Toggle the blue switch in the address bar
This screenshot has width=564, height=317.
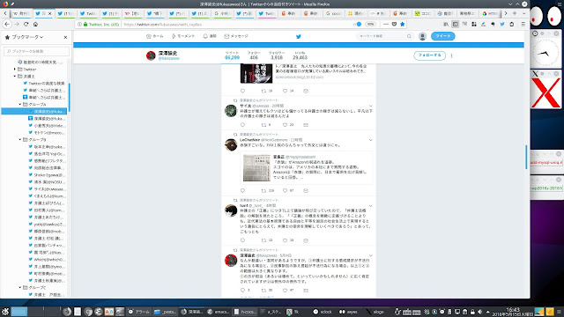click(358, 24)
